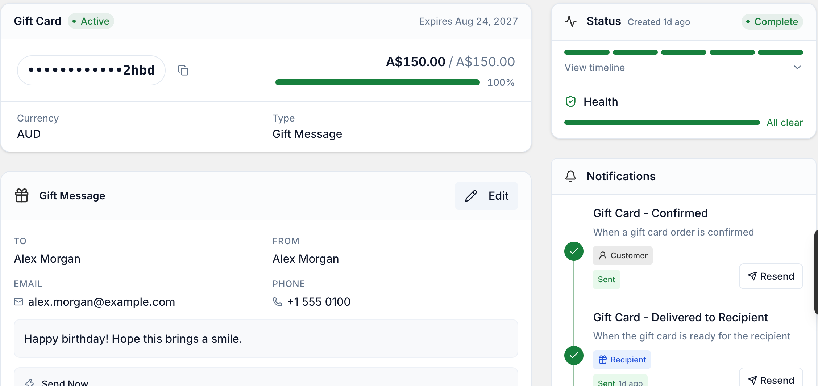Copy the gift card code

(x=183, y=70)
